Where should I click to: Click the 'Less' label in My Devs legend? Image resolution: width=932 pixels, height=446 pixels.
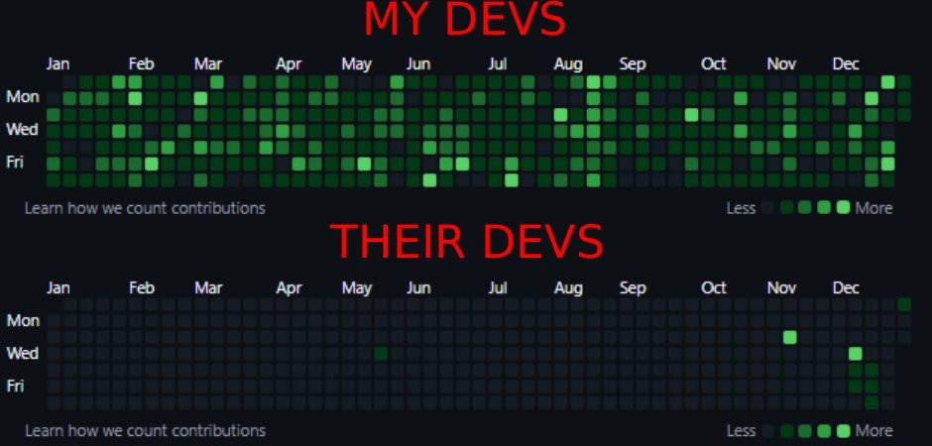pyautogui.click(x=742, y=208)
